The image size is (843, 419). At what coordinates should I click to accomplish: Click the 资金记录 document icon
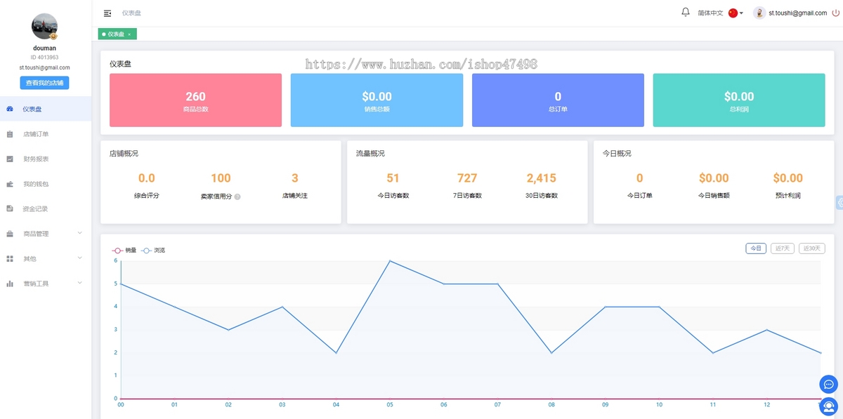(10, 208)
